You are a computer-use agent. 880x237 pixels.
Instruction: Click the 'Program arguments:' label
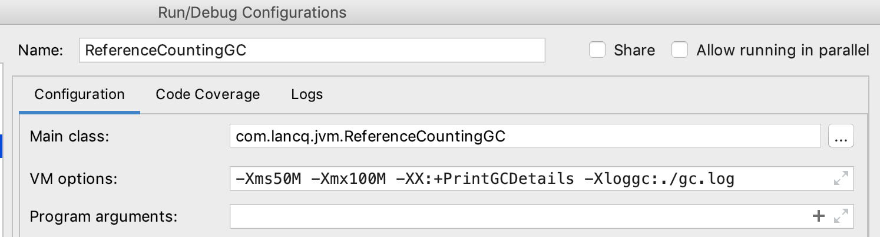click(103, 216)
